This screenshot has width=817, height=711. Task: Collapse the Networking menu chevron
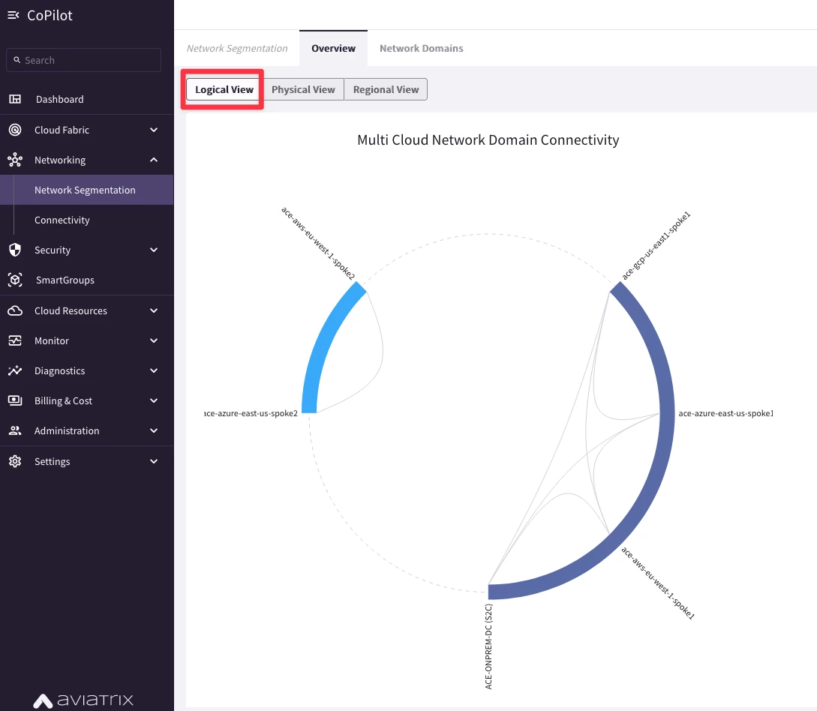(154, 160)
